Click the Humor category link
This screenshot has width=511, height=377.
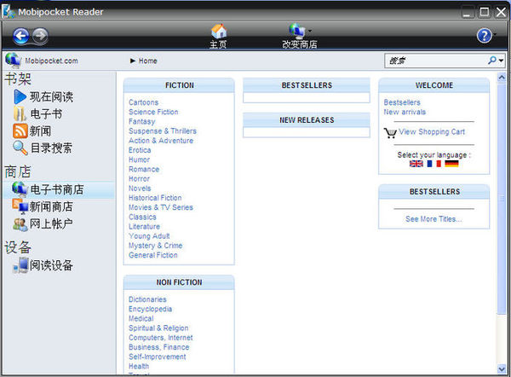coord(139,159)
